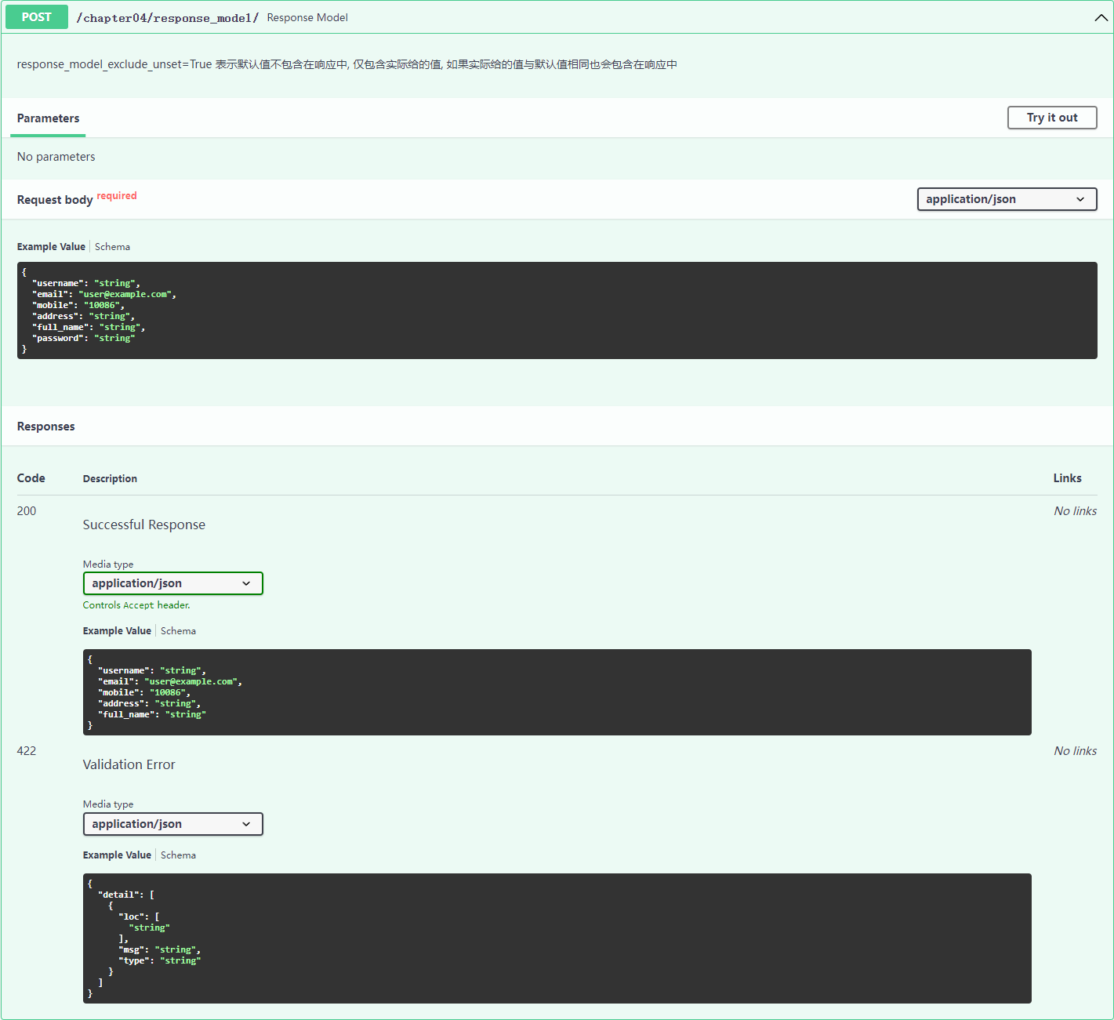
Task: Switch request body view to Schema
Action: tap(112, 246)
